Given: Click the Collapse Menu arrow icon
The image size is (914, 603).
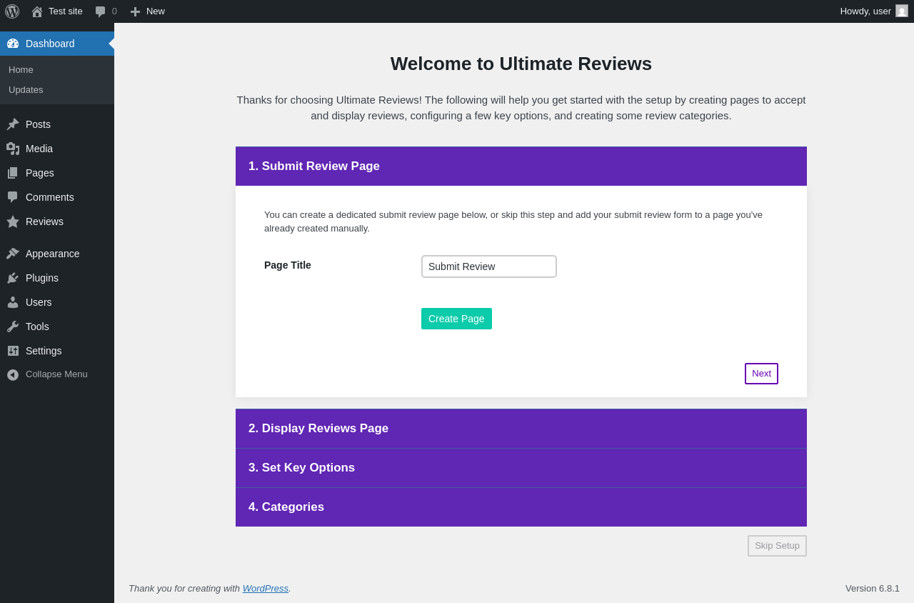Looking at the screenshot, I should click(x=13, y=374).
